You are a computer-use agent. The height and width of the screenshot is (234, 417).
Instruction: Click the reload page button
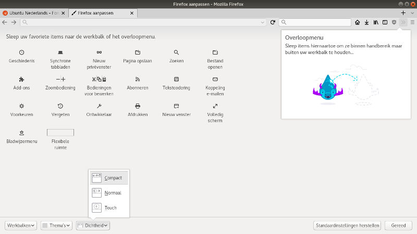click(x=273, y=22)
